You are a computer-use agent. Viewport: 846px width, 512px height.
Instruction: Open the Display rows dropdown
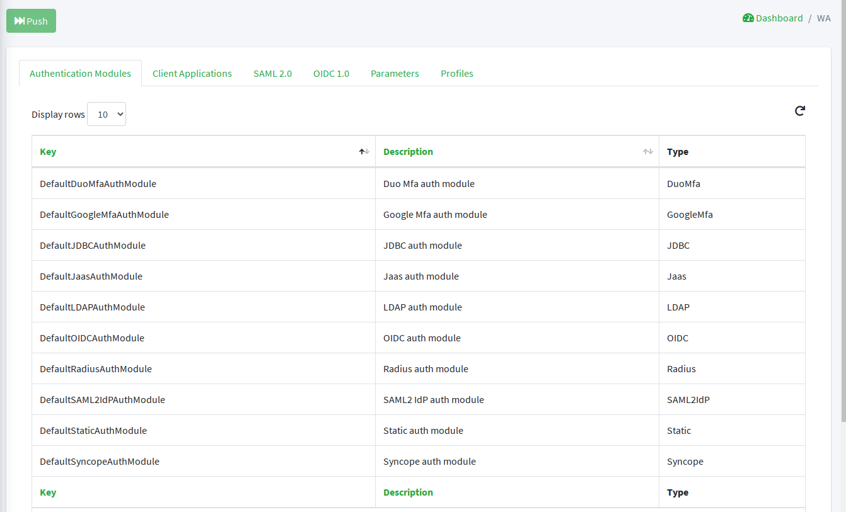(107, 115)
